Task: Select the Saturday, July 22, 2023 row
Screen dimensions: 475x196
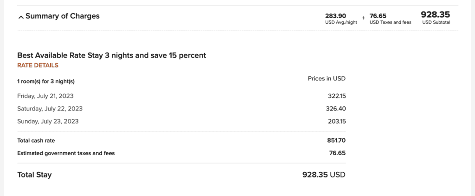Action: pos(50,109)
